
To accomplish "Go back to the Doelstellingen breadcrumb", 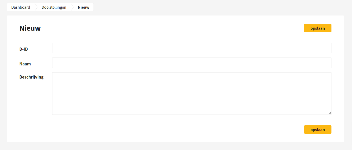I will 54,7.
